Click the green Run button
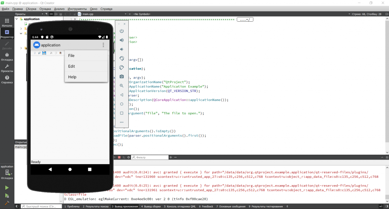 pyautogui.click(x=7, y=188)
